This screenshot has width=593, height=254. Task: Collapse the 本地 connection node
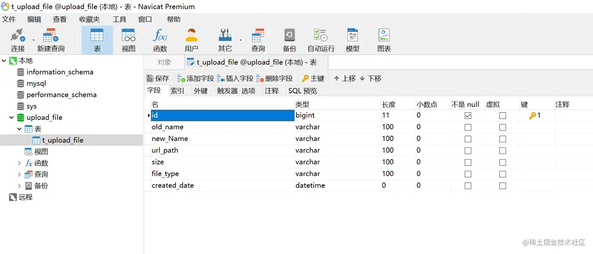click(x=4, y=61)
